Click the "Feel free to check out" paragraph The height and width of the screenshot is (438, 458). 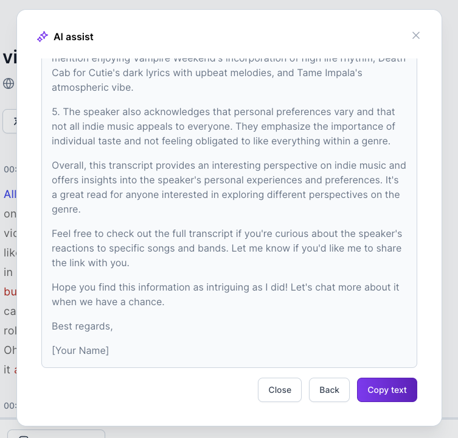(227, 248)
